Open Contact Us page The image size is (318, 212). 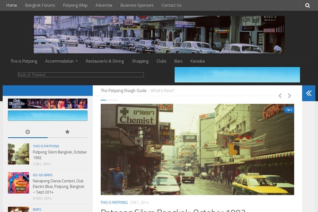coord(171,5)
